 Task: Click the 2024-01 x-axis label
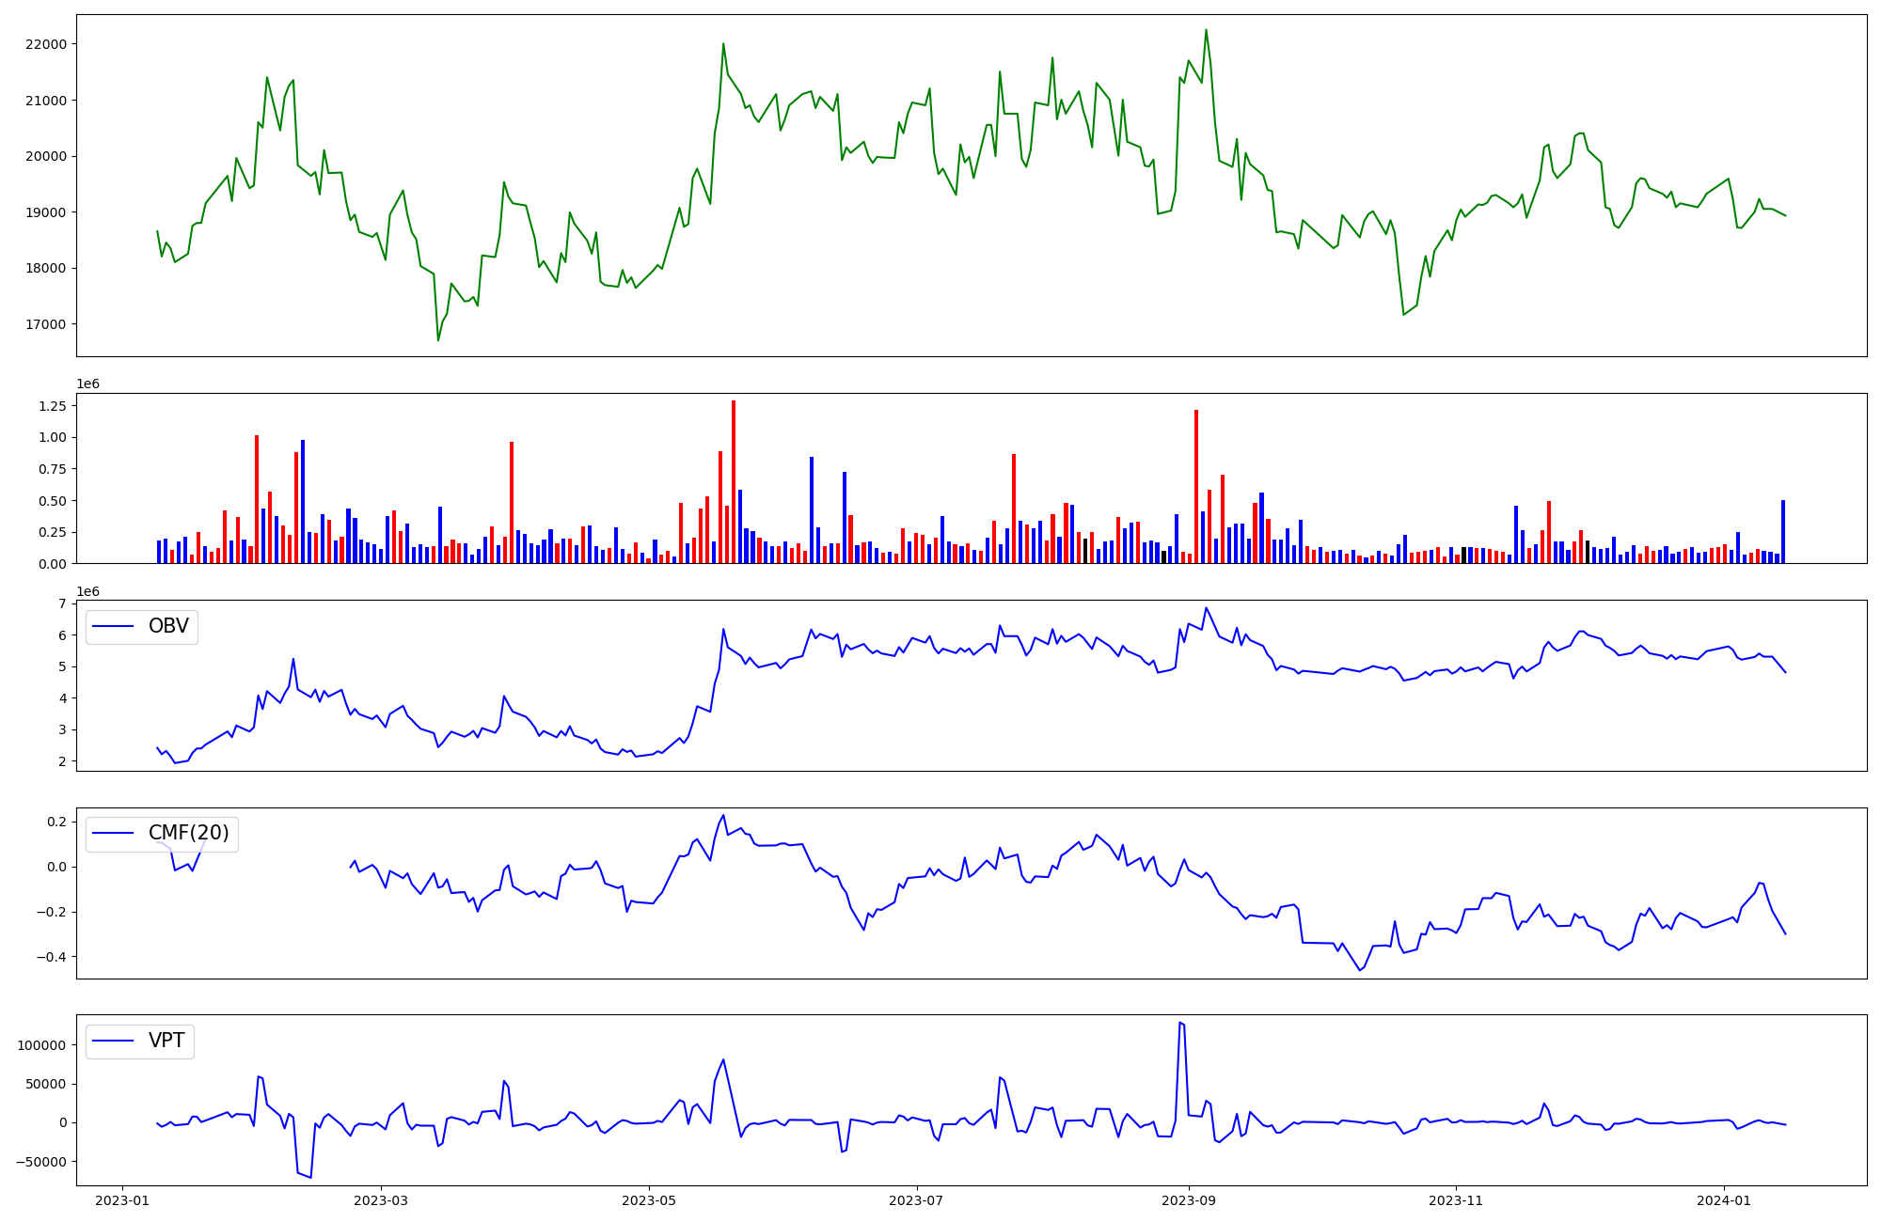pyautogui.click(x=1724, y=1200)
